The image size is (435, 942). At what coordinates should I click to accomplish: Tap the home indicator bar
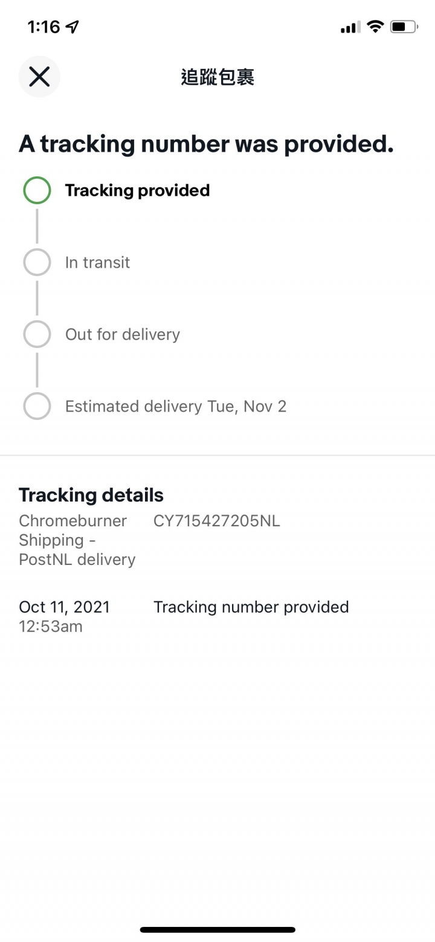click(217, 929)
